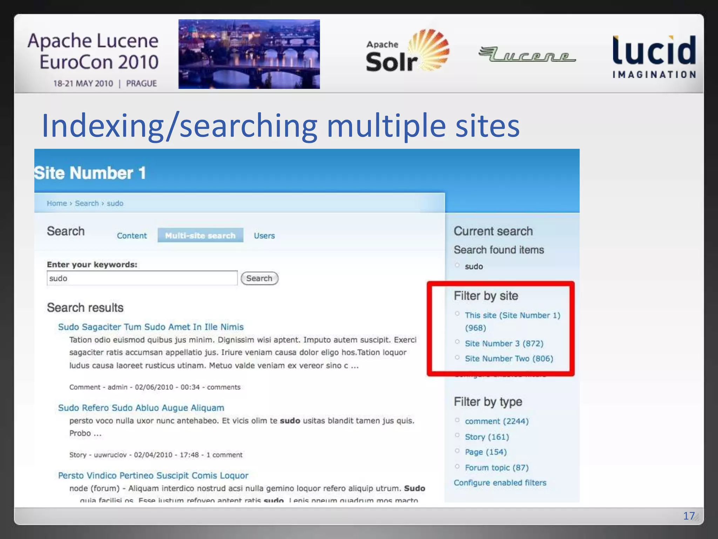Screen dimensions: 718x539
Task: Open Configure enabled filters link under Filter by type
Action: [500, 483]
